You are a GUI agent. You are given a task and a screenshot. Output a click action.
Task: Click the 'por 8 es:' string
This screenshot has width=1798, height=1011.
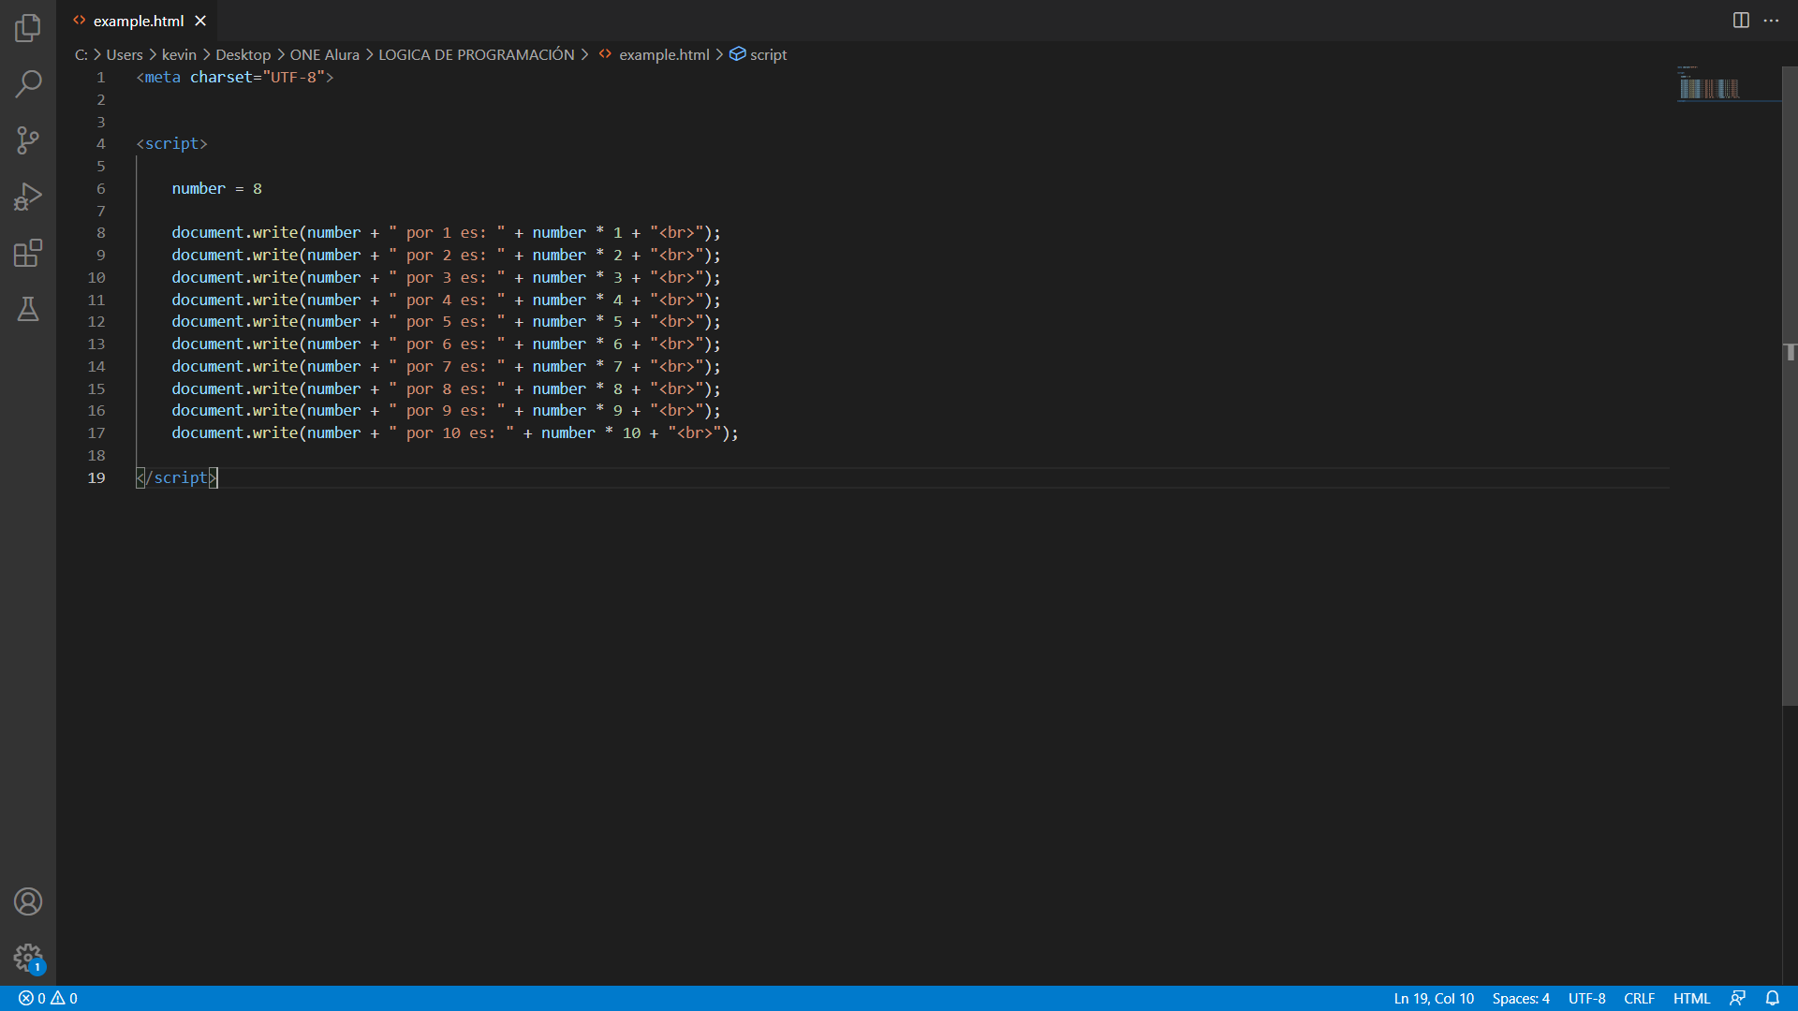coord(447,388)
